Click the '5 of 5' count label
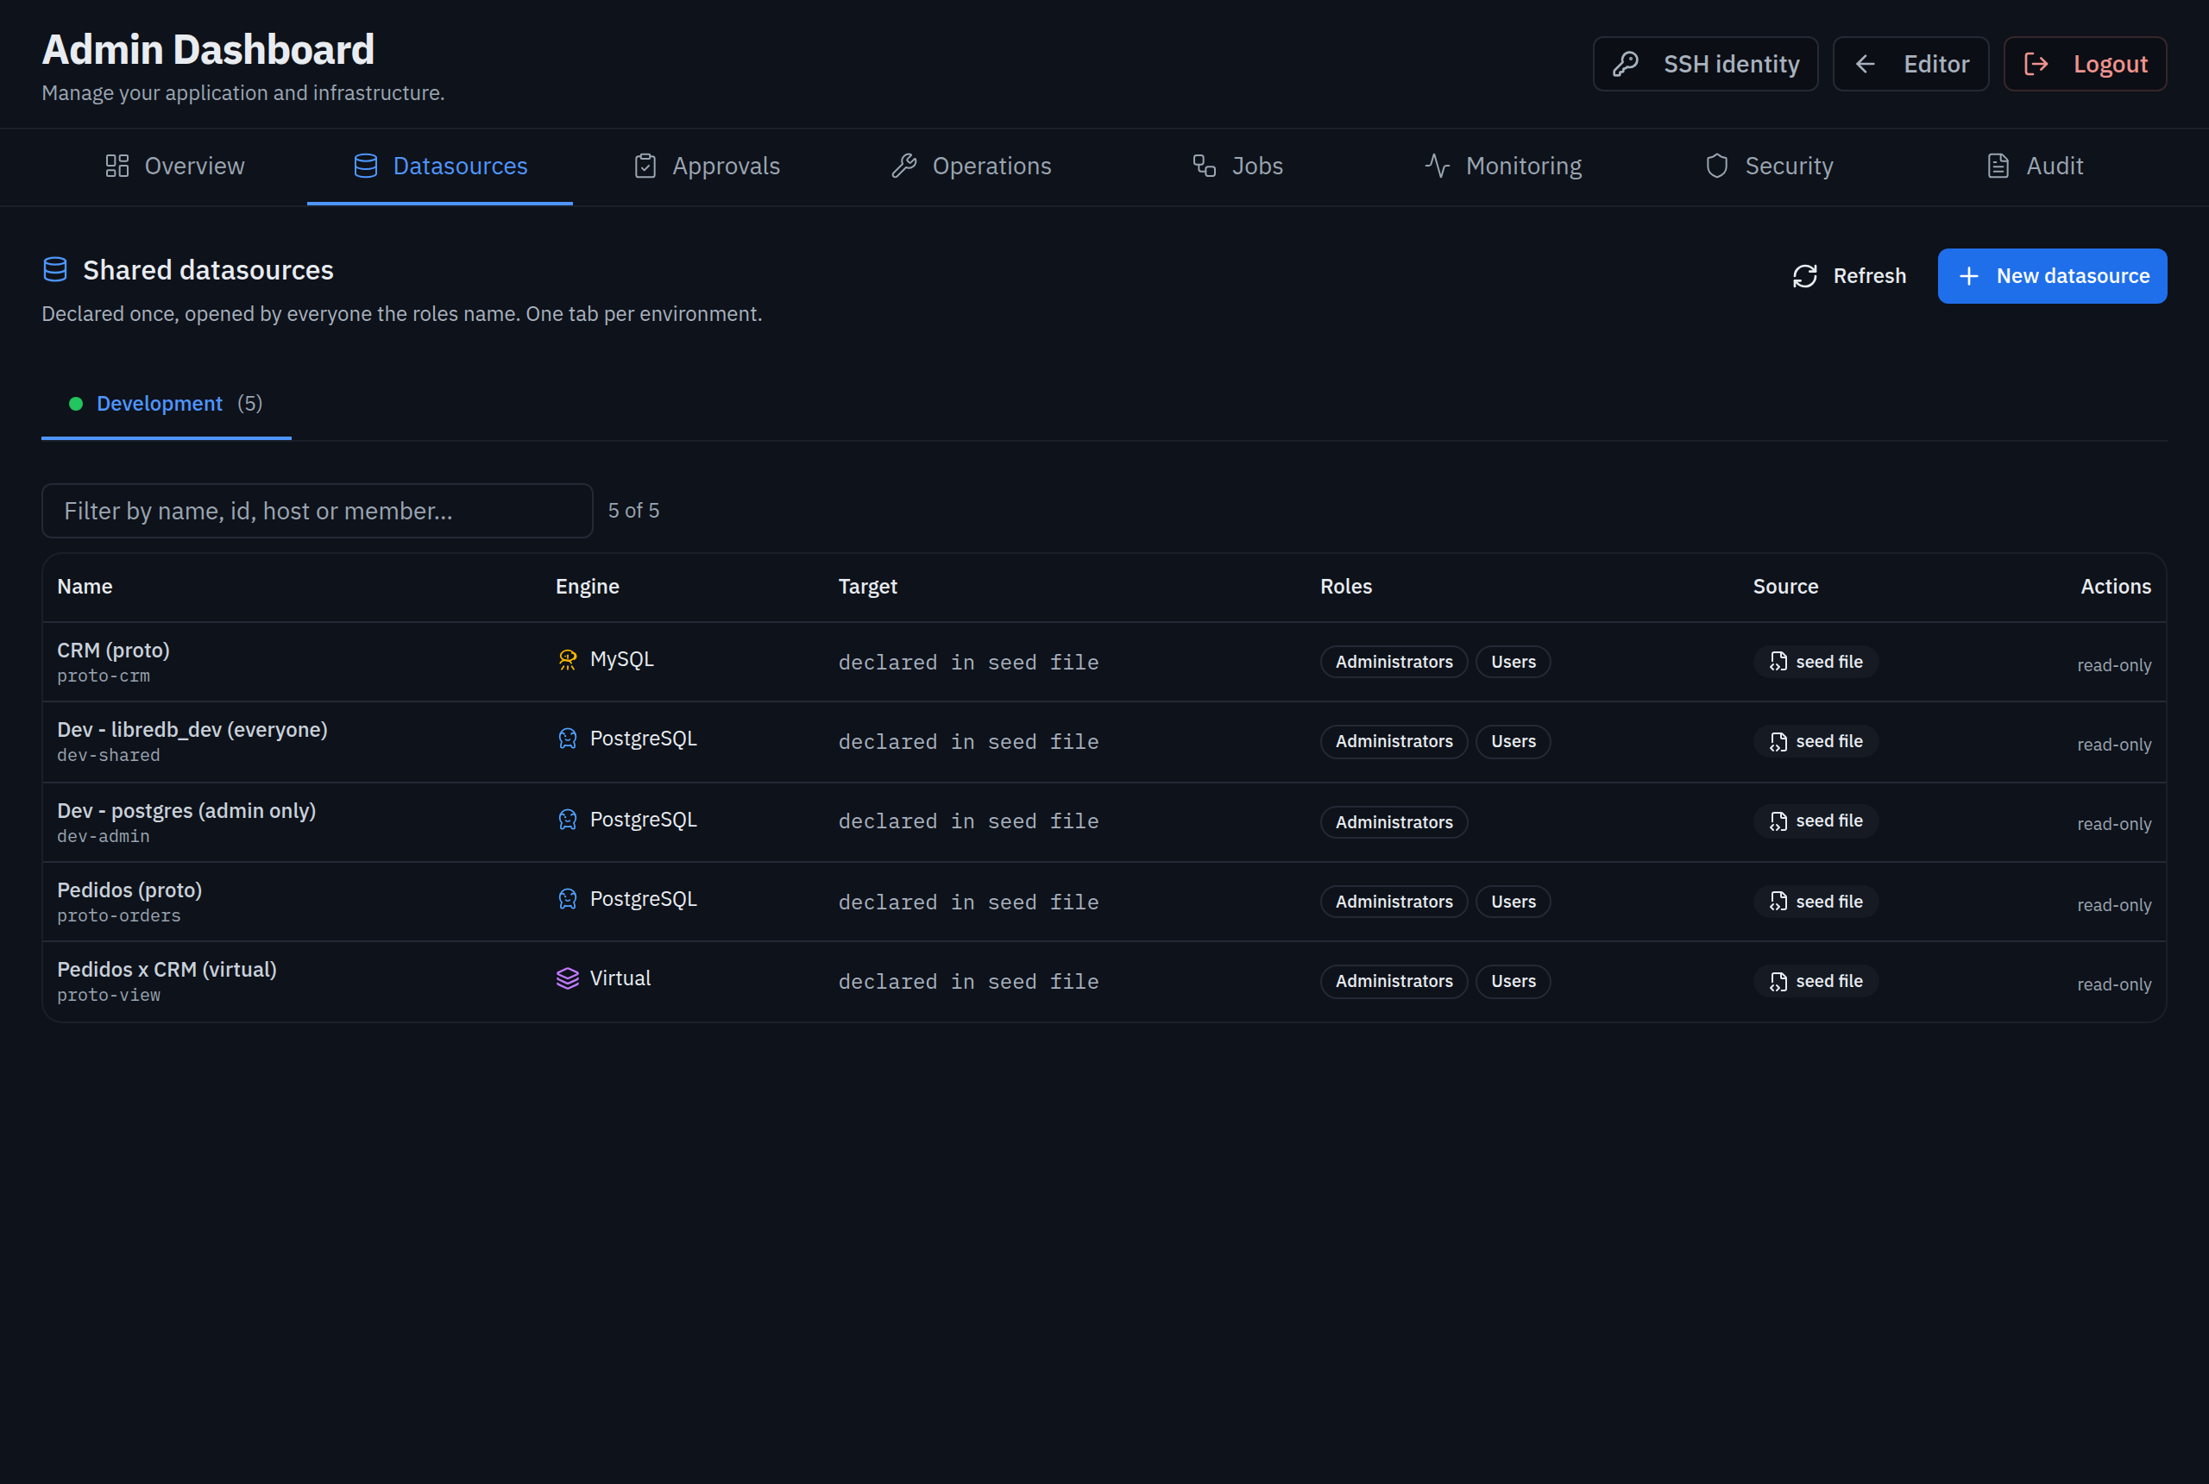The height and width of the screenshot is (1484, 2209). (x=634, y=511)
